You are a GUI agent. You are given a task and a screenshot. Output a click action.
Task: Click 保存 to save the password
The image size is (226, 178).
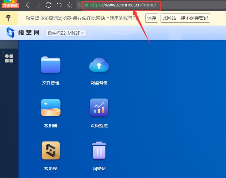click(x=152, y=18)
